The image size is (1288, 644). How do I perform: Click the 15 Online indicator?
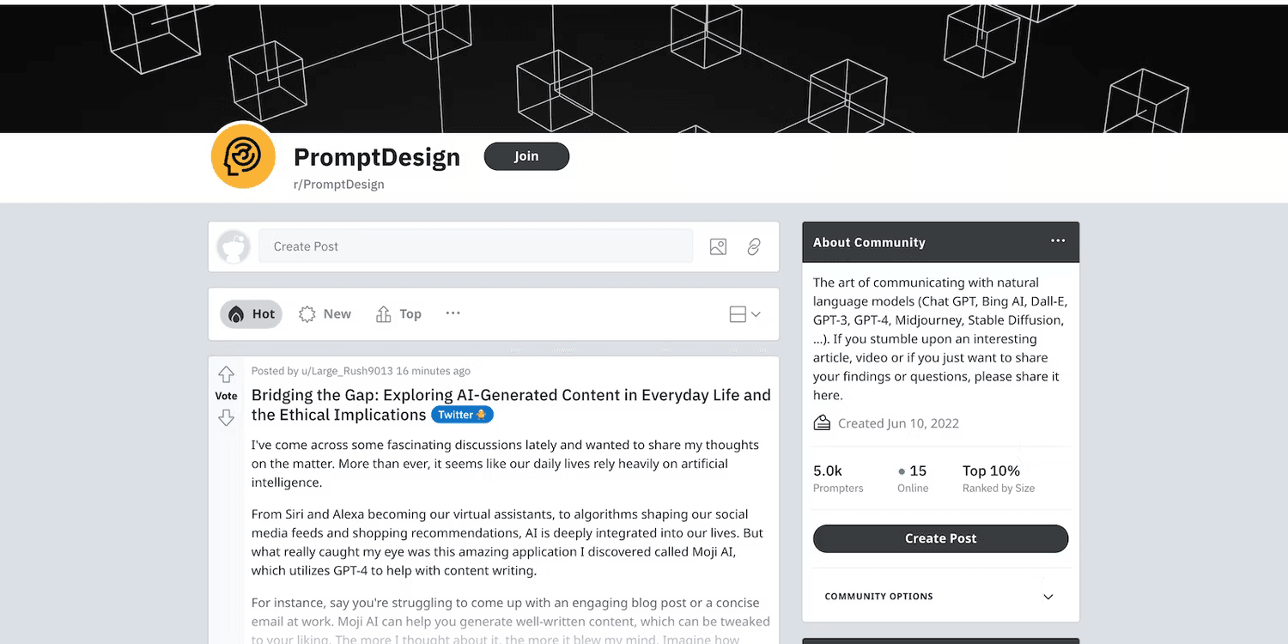tap(913, 478)
